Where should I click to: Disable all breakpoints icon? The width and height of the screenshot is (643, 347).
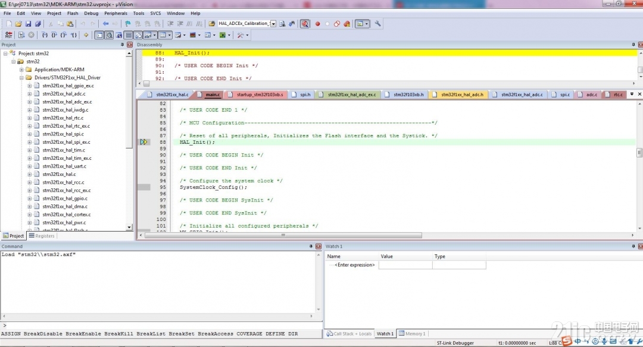point(336,24)
